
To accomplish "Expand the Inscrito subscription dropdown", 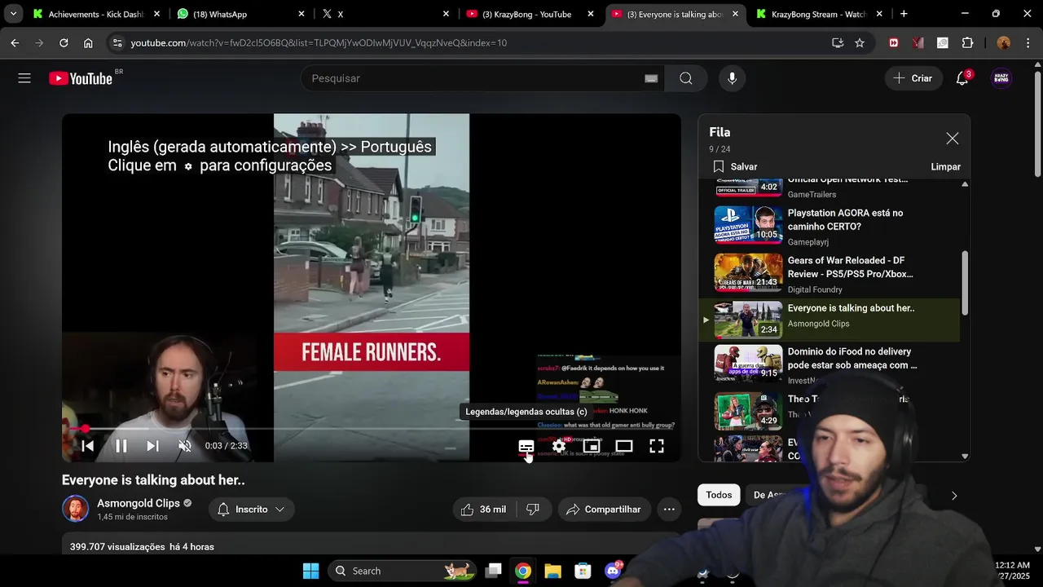I will (x=252, y=510).
